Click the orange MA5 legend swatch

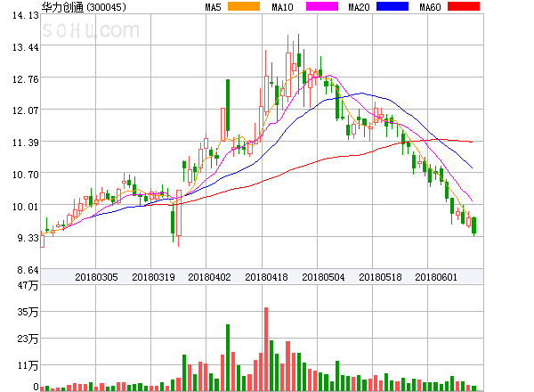pos(244,6)
